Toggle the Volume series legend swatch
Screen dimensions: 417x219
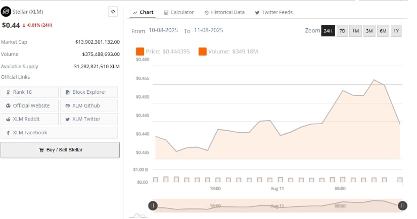click(203, 51)
